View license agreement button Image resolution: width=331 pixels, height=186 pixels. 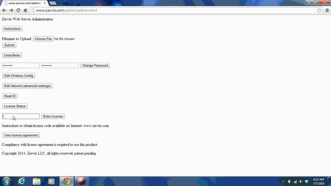21,135
